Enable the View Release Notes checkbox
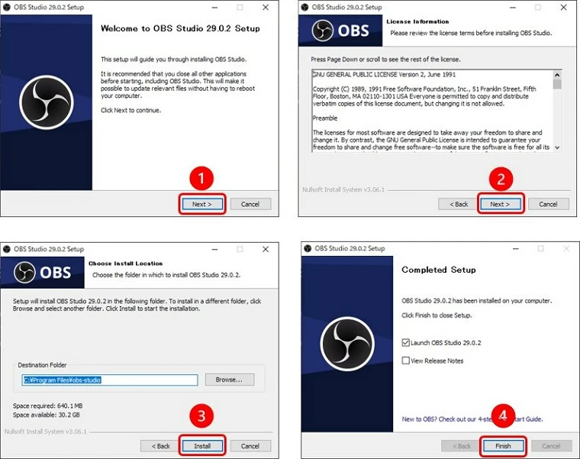This screenshot has height=459, width=580. [x=406, y=360]
